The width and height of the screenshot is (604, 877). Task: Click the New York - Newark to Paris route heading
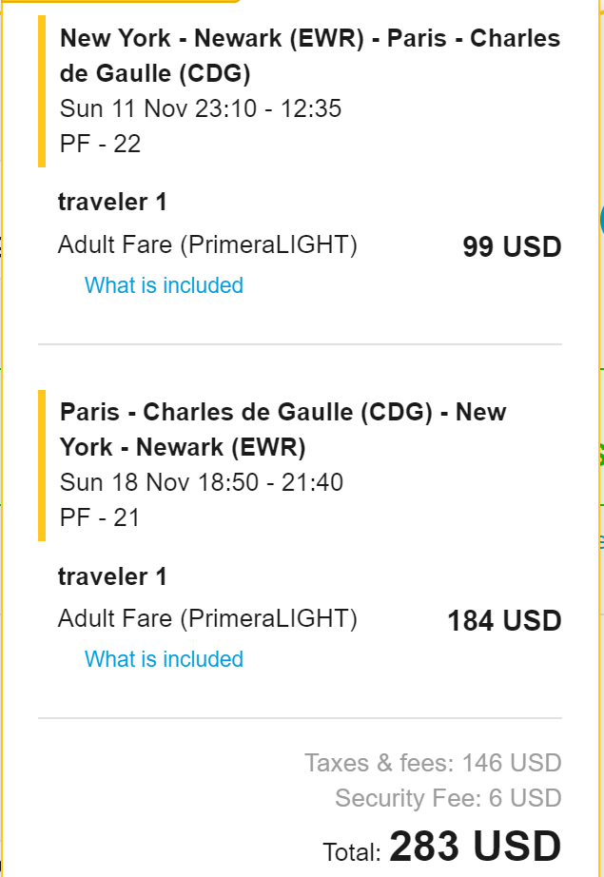(x=310, y=56)
